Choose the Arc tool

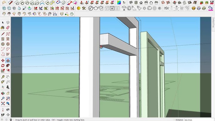pyautogui.click(x=3, y=49)
